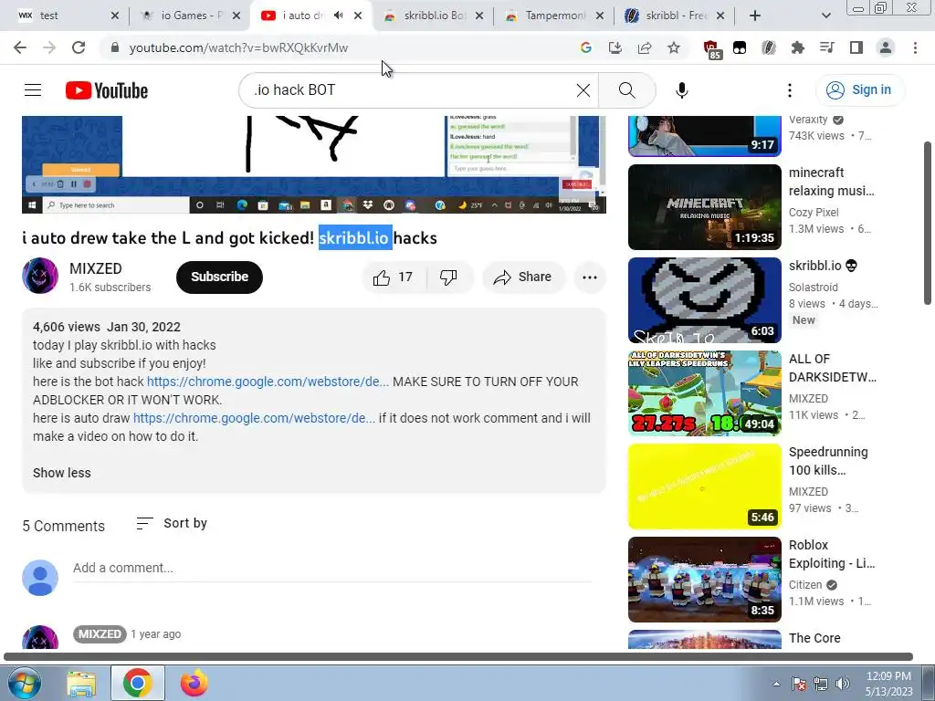Open the tab search dropdown arrow

click(825, 16)
